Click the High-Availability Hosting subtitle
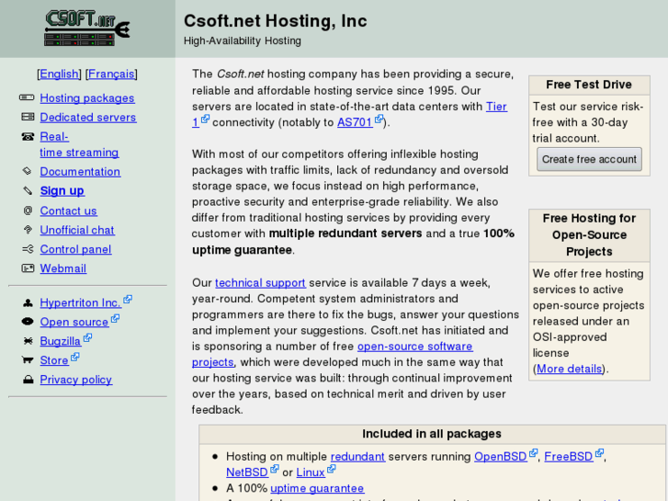 pyautogui.click(x=243, y=41)
